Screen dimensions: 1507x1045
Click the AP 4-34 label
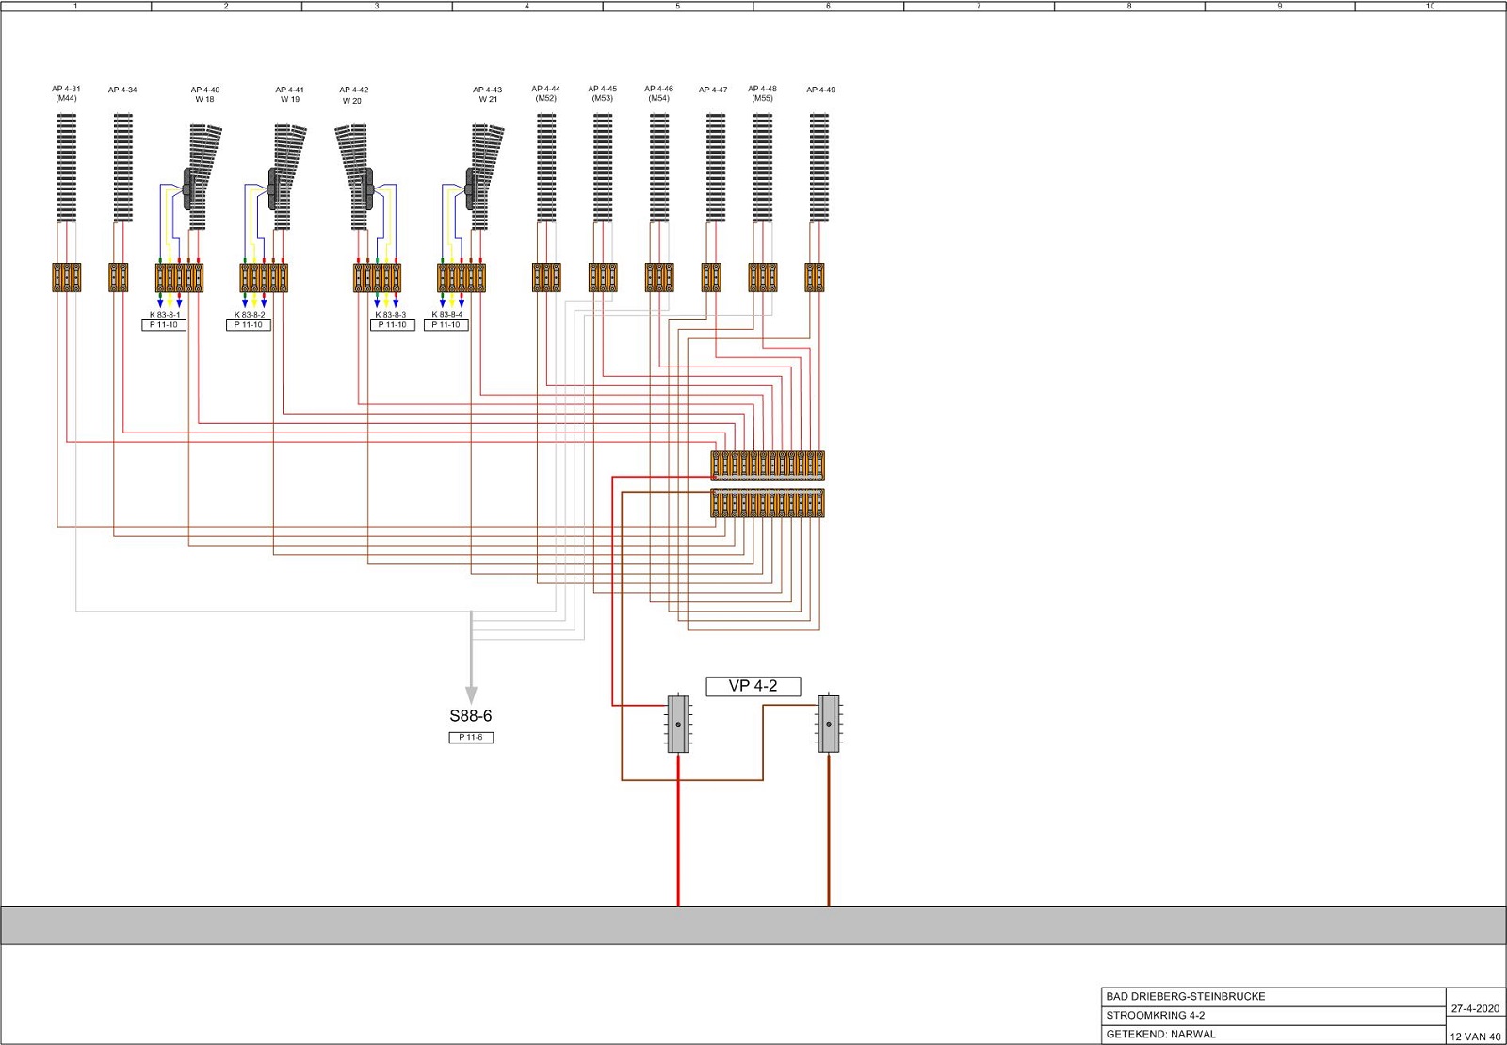pos(122,90)
